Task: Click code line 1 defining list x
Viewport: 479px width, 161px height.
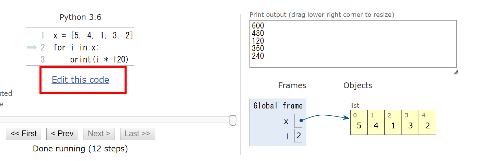Action: click(x=93, y=35)
